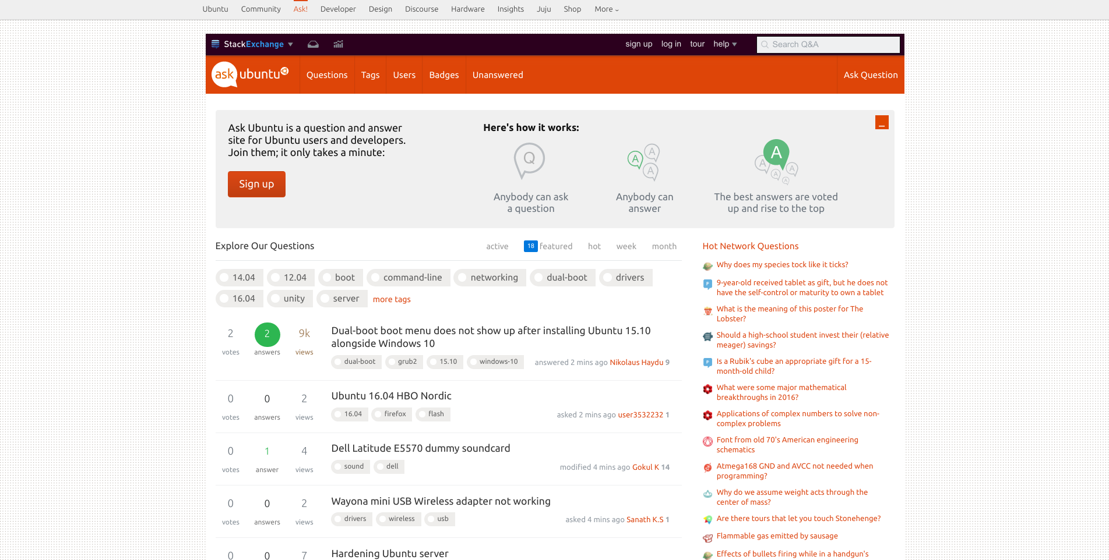
Task: Open the Tags tab
Action: pyautogui.click(x=370, y=75)
